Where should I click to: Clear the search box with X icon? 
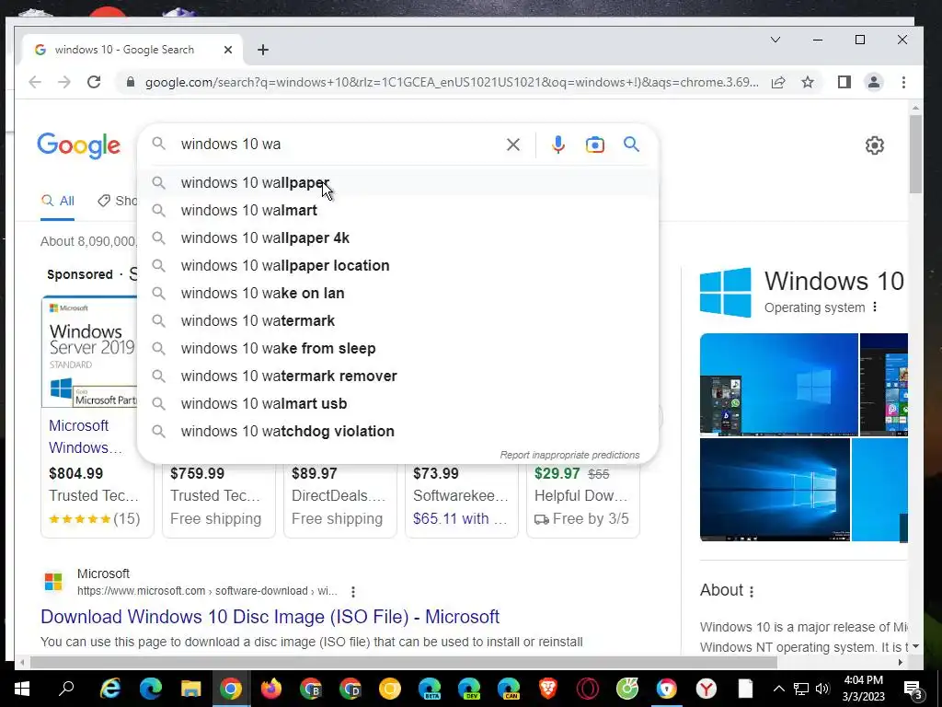pyautogui.click(x=513, y=145)
